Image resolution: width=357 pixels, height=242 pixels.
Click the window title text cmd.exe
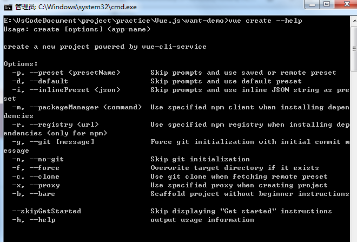pyautogui.click(x=76, y=7)
